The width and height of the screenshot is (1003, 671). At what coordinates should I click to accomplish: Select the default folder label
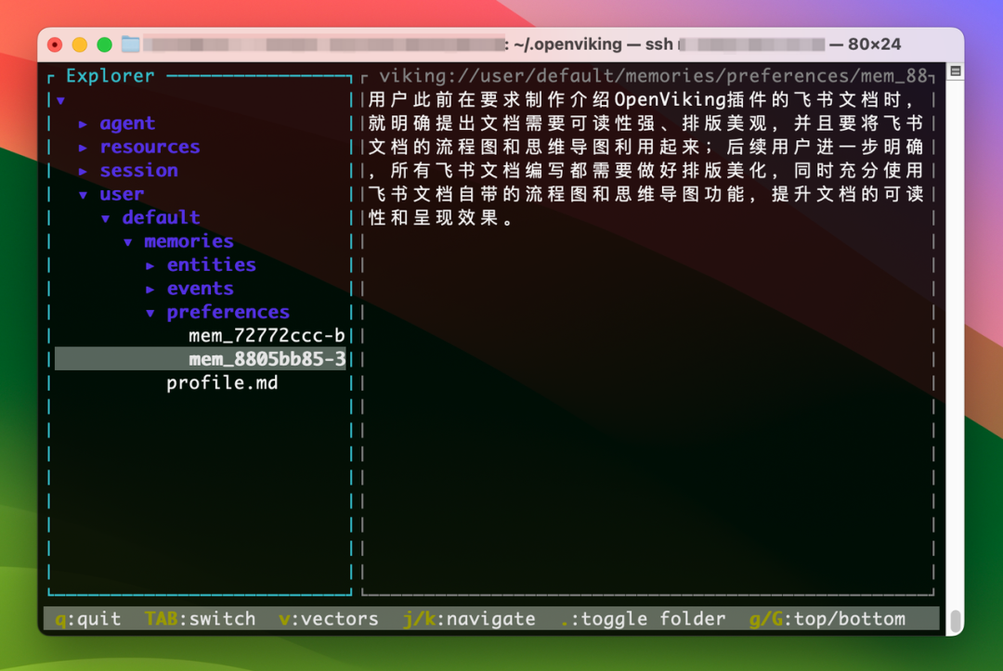162,218
